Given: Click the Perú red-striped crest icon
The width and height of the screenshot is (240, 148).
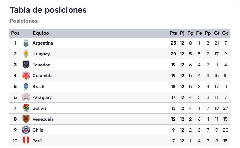Looking at the screenshot, I should coord(26,141).
